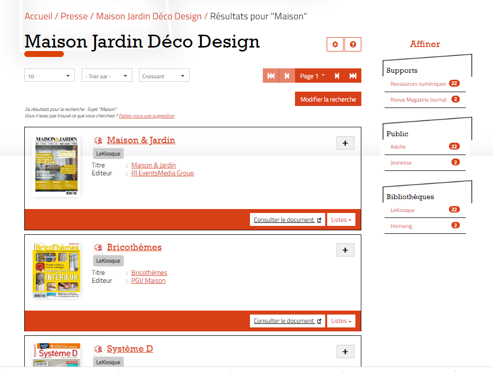
Task: Go to the Accueil breadcrumb
Action: click(x=38, y=16)
